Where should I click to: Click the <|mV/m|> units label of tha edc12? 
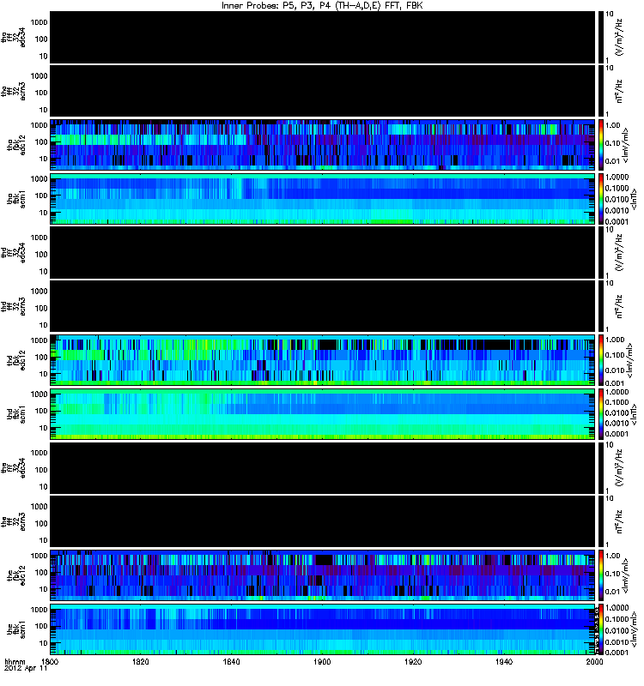pos(626,145)
